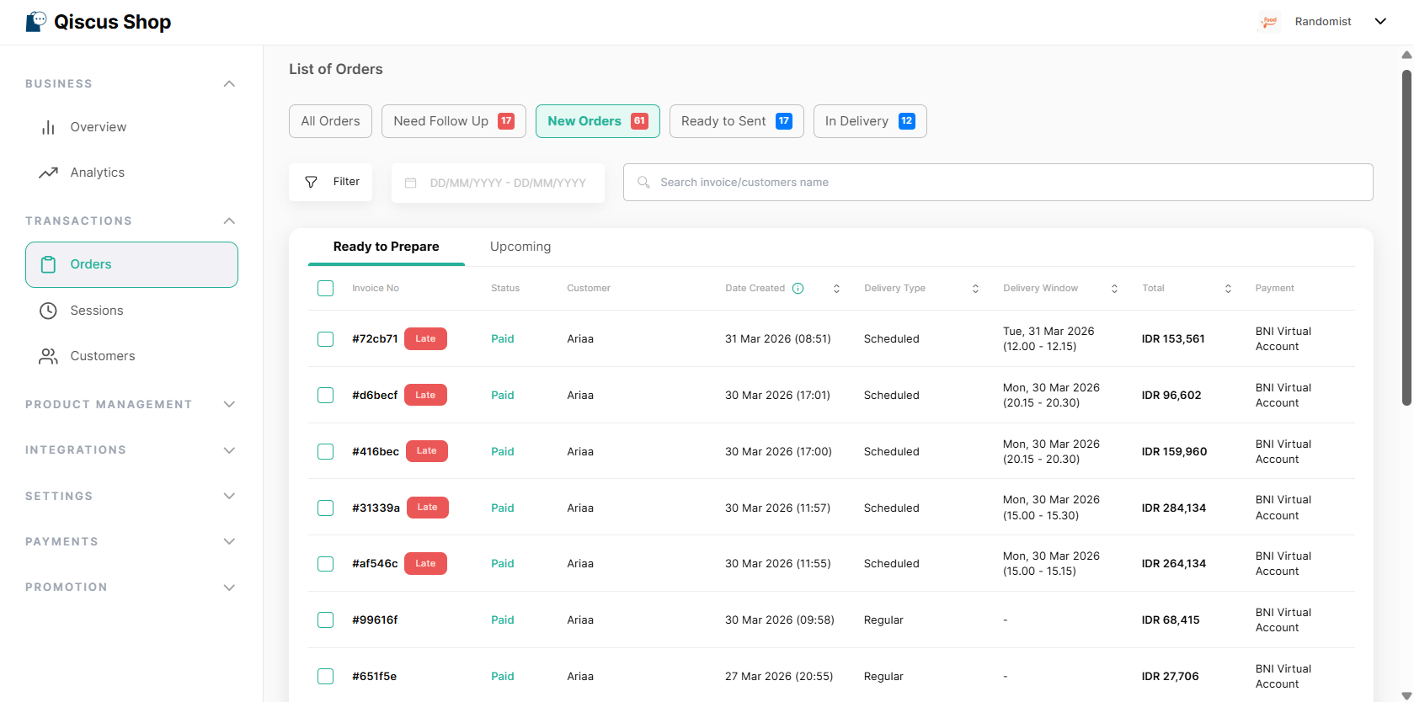Show the Need Follow Up orders
The width and height of the screenshot is (1414, 702).
pyautogui.click(x=453, y=121)
